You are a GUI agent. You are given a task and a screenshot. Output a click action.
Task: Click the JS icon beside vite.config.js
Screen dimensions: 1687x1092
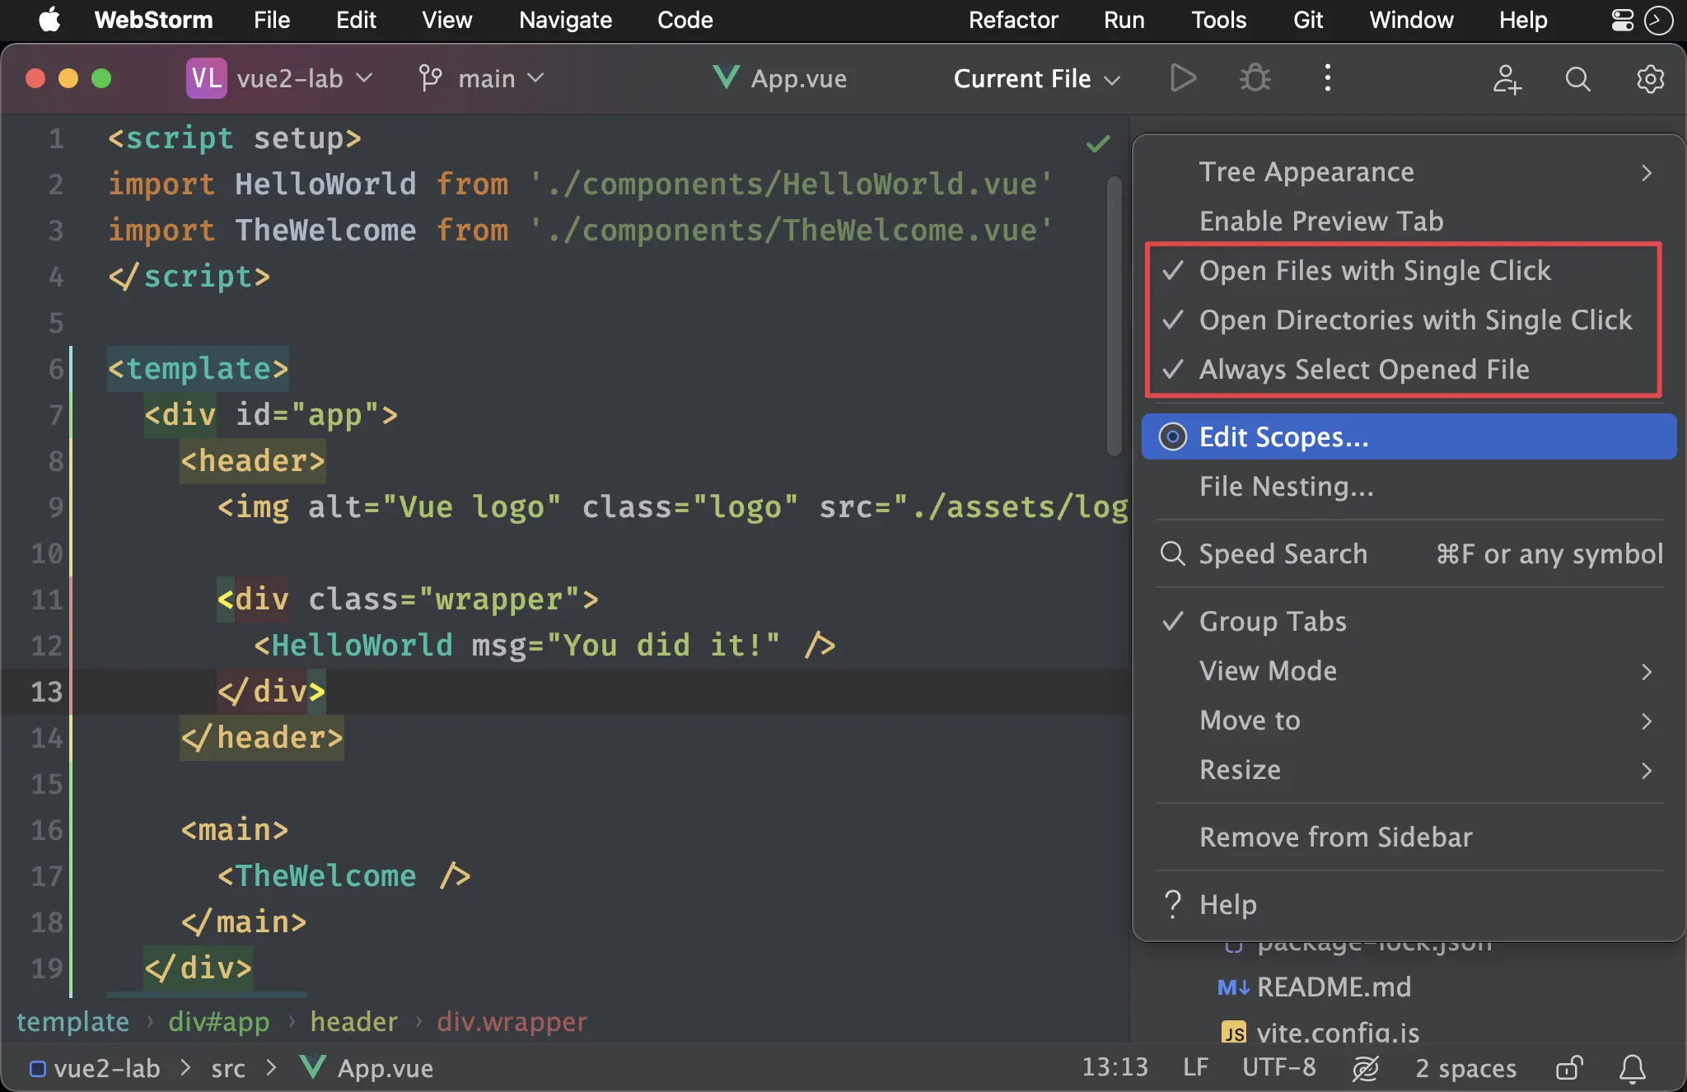(x=1233, y=1032)
